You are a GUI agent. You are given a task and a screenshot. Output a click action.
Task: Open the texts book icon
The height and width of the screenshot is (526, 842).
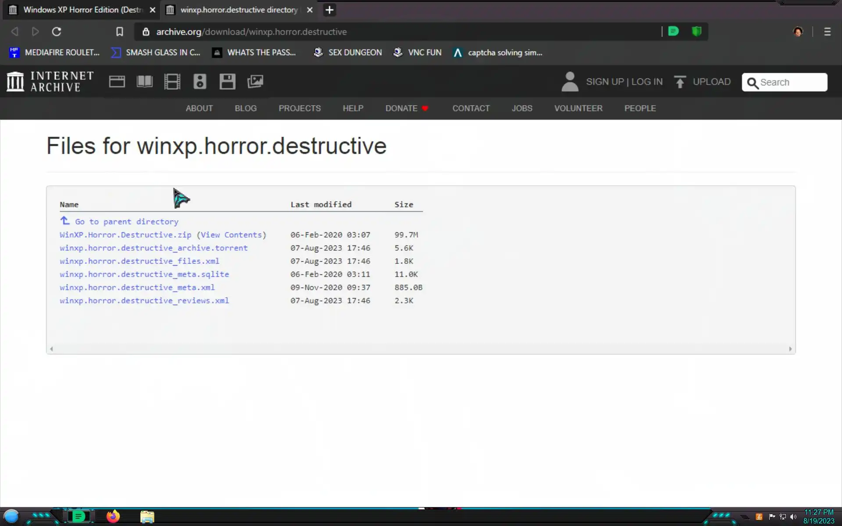pos(144,82)
